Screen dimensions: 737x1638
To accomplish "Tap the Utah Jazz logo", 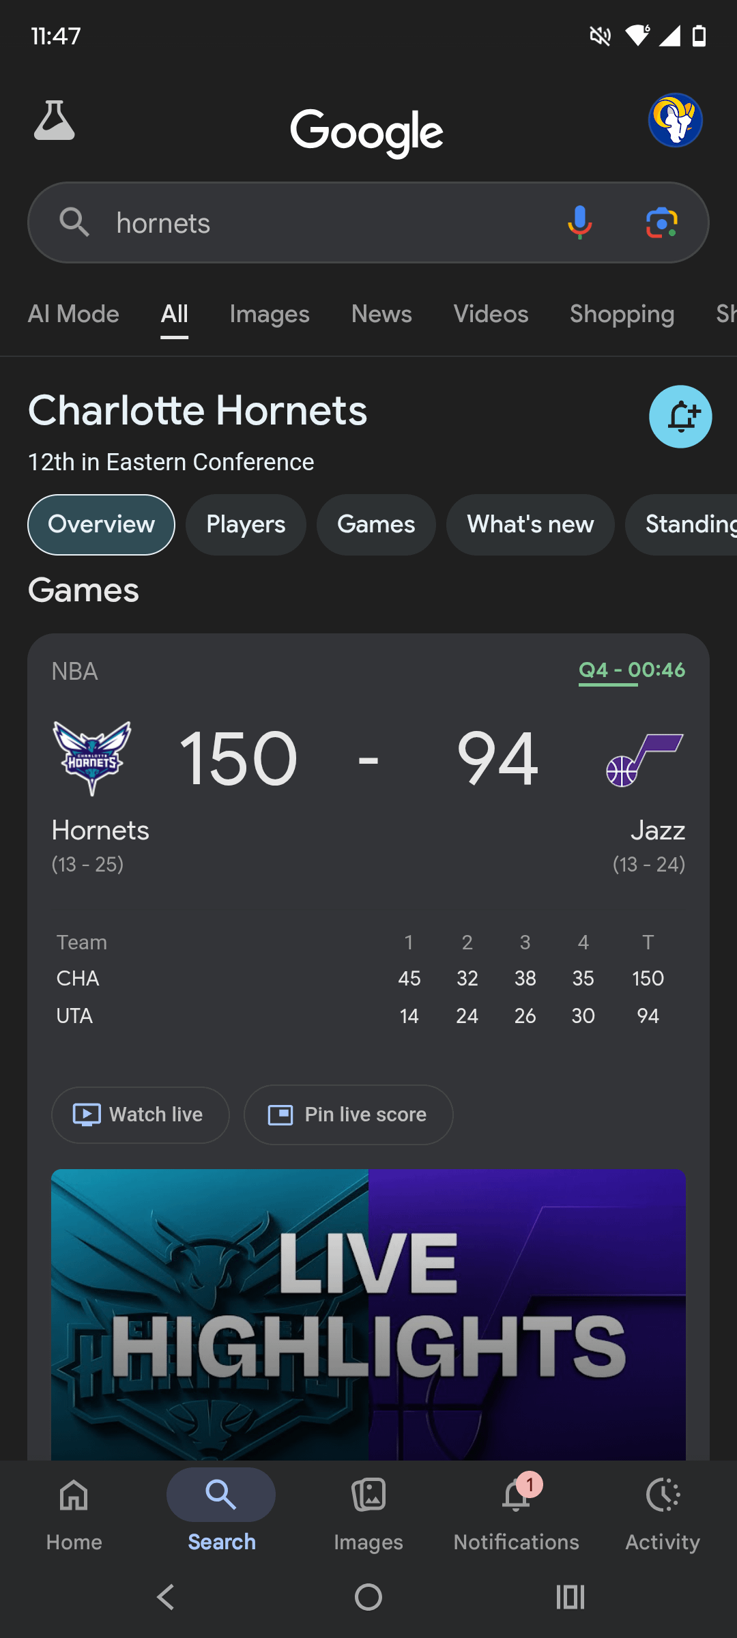I will click(644, 759).
